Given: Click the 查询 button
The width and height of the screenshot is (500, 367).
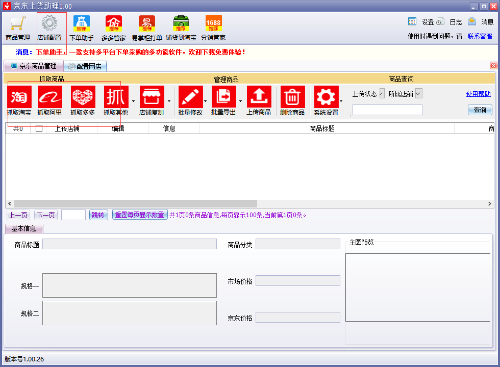Looking at the screenshot, I should (x=480, y=110).
